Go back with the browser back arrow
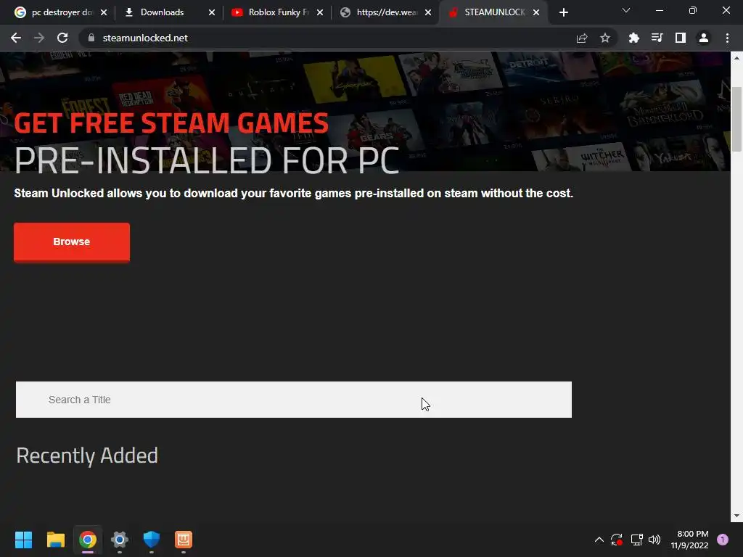The width and height of the screenshot is (743, 557). [16, 38]
